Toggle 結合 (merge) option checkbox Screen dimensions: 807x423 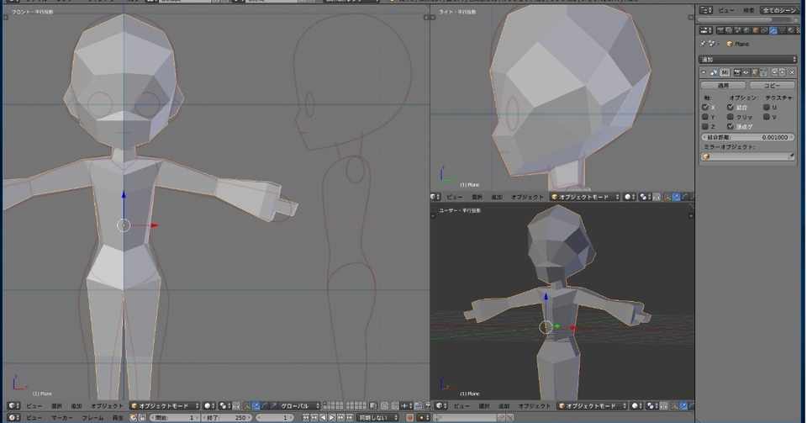731,107
